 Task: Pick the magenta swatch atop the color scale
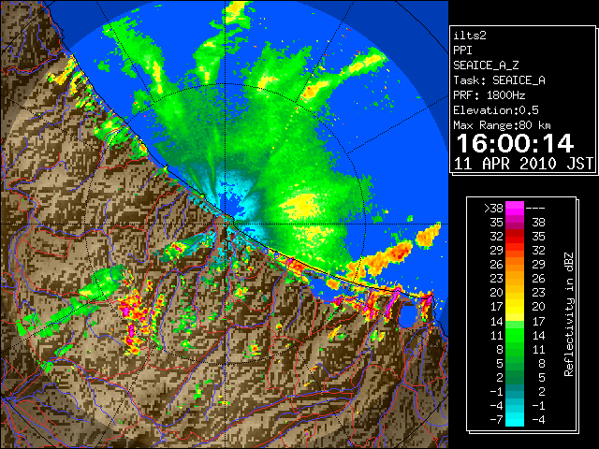(x=515, y=209)
